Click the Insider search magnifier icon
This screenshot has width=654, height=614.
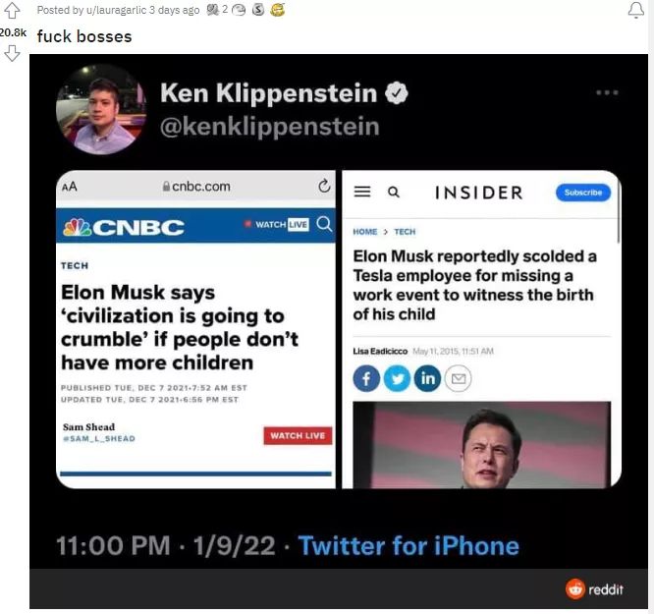click(x=394, y=192)
